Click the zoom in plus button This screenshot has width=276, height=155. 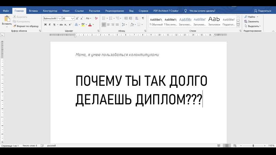(265, 145)
